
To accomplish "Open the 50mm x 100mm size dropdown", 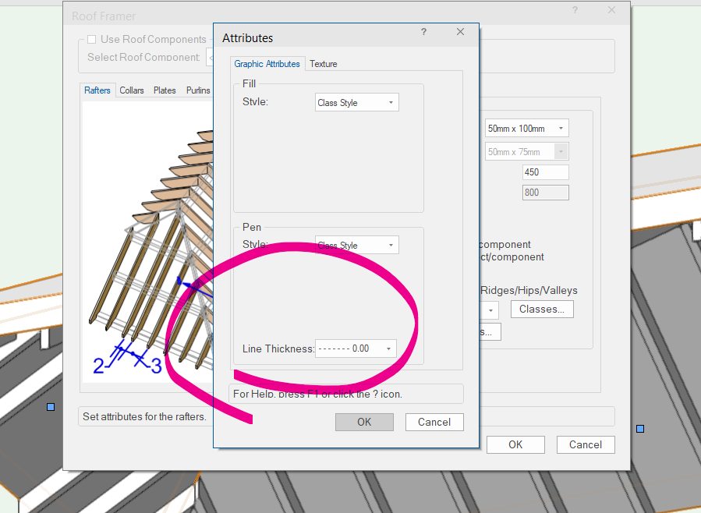I will click(x=526, y=128).
